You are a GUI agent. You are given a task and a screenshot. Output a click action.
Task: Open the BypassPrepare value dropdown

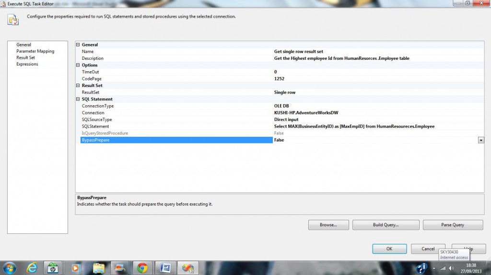coord(480,140)
